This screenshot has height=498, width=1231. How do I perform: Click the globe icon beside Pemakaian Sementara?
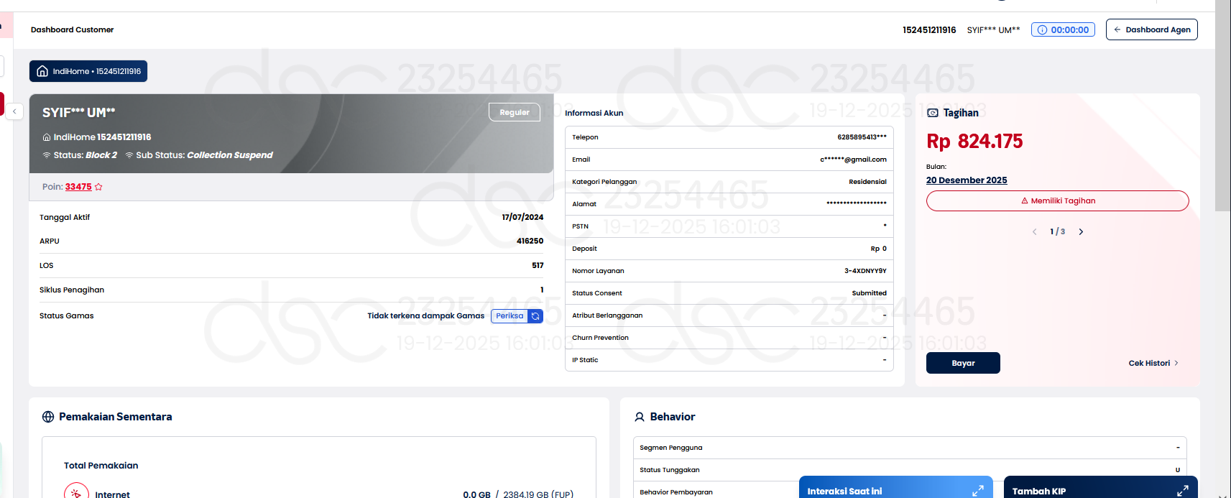tap(48, 417)
